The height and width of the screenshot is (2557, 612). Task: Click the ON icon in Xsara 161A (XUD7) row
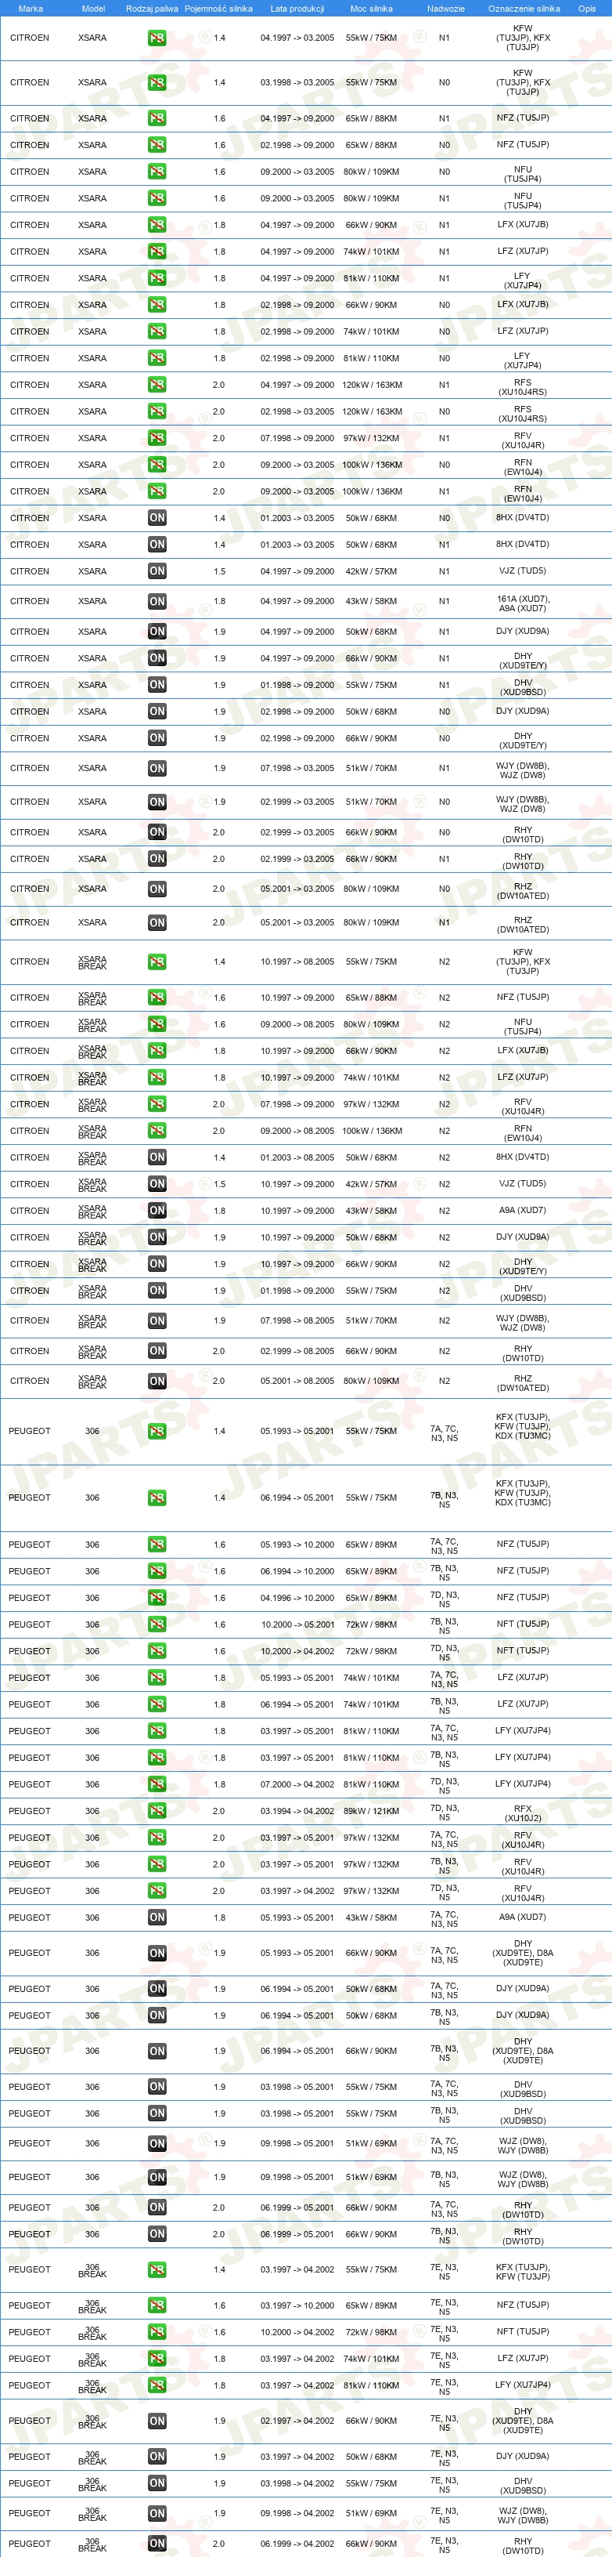coord(157,602)
